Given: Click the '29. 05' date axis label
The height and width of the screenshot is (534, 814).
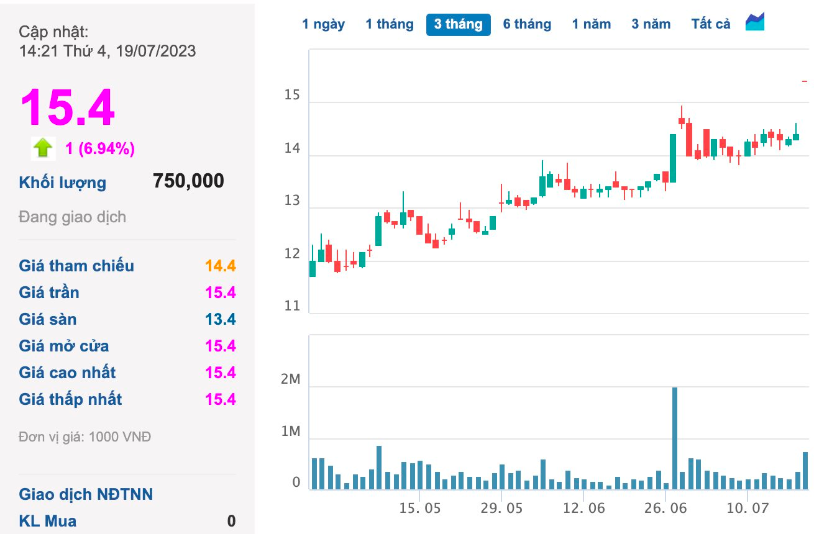Looking at the screenshot, I should click(502, 508).
